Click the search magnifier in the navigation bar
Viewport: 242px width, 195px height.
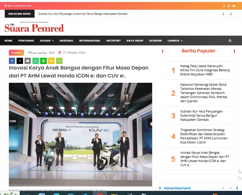tap(230, 41)
